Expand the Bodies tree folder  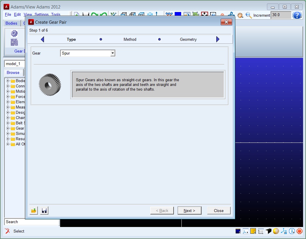coord(8,81)
